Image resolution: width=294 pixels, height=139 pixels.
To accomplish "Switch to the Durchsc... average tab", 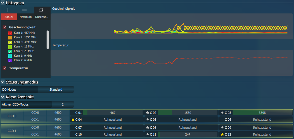I will click(42, 17).
